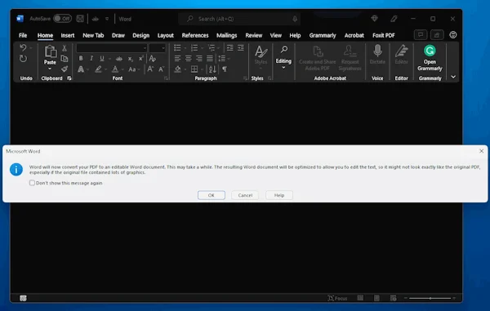Collapse the ribbon with the chevron

pyautogui.click(x=453, y=77)
